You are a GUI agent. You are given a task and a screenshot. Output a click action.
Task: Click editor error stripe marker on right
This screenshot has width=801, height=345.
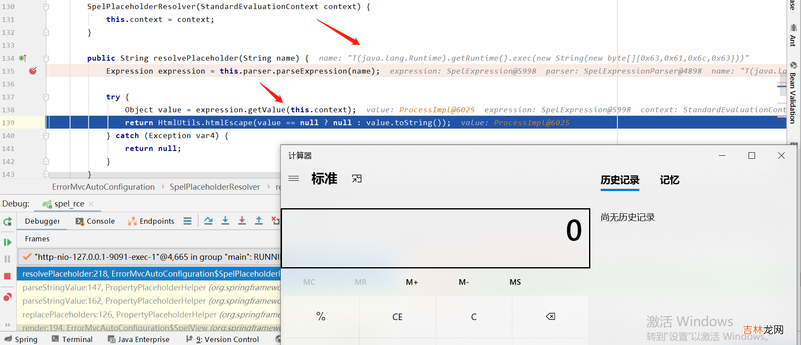coord(782,86)
